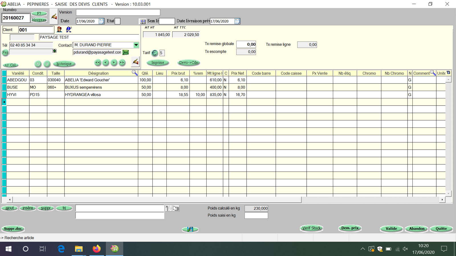Click the first list icon beside the bottom text field

(x=169, y=208)
